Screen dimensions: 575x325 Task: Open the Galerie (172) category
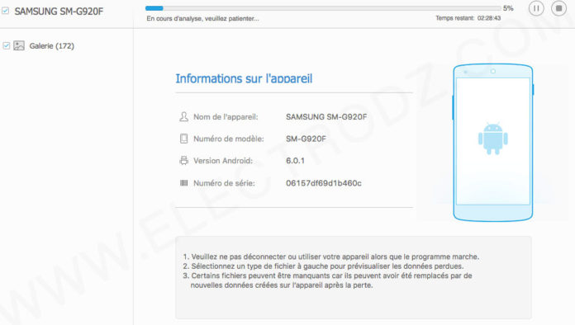pos(52,46)
